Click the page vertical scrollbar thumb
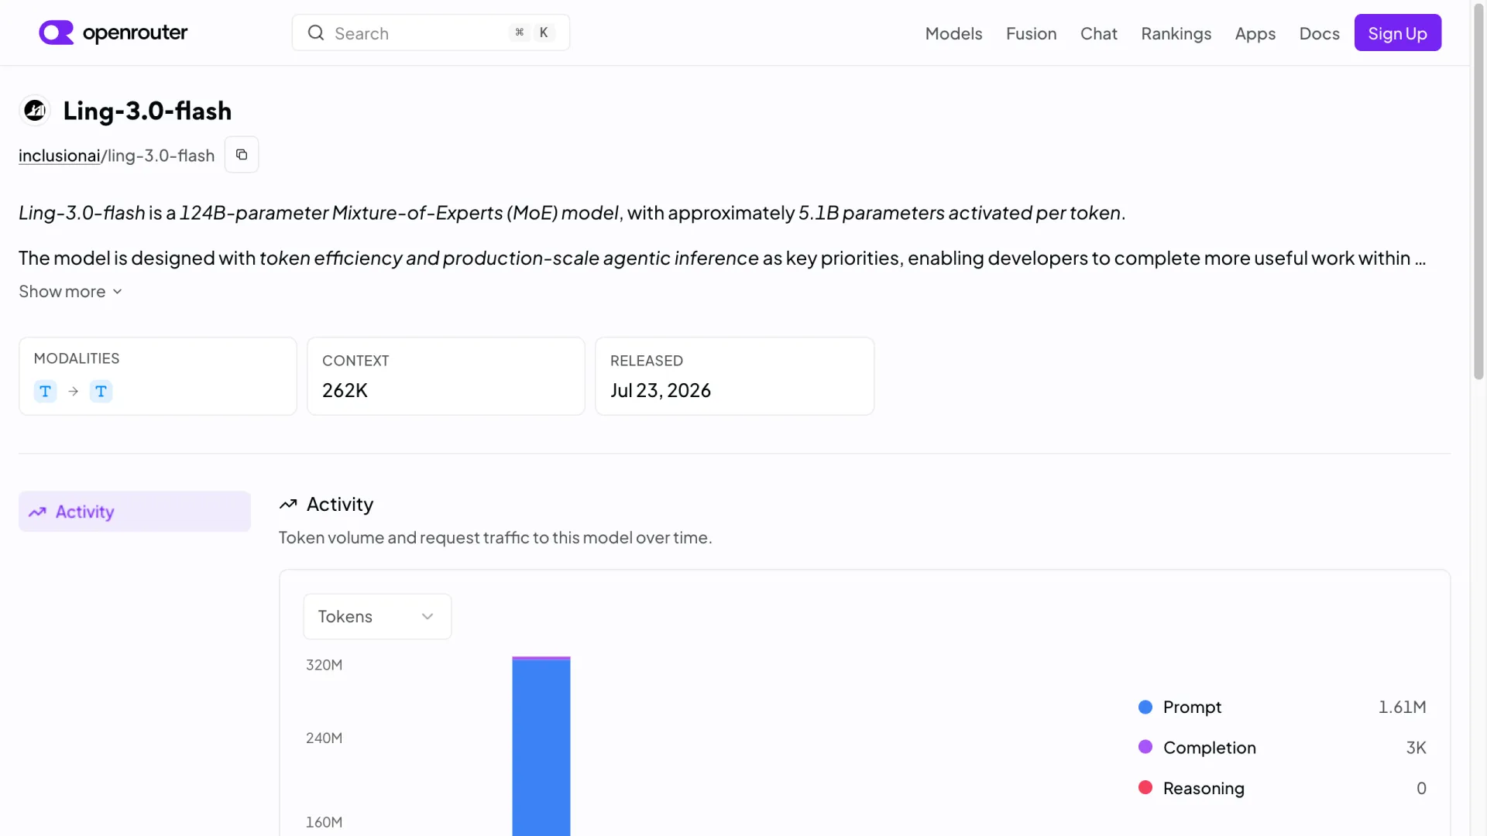The height and width of the screenshot is (836, 1487). coord(1478,194)
